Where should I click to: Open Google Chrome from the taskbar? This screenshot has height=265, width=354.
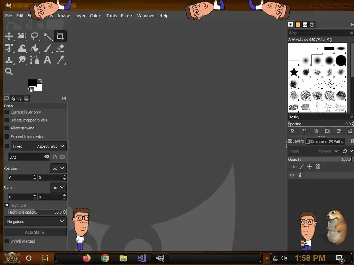point(105,258)
